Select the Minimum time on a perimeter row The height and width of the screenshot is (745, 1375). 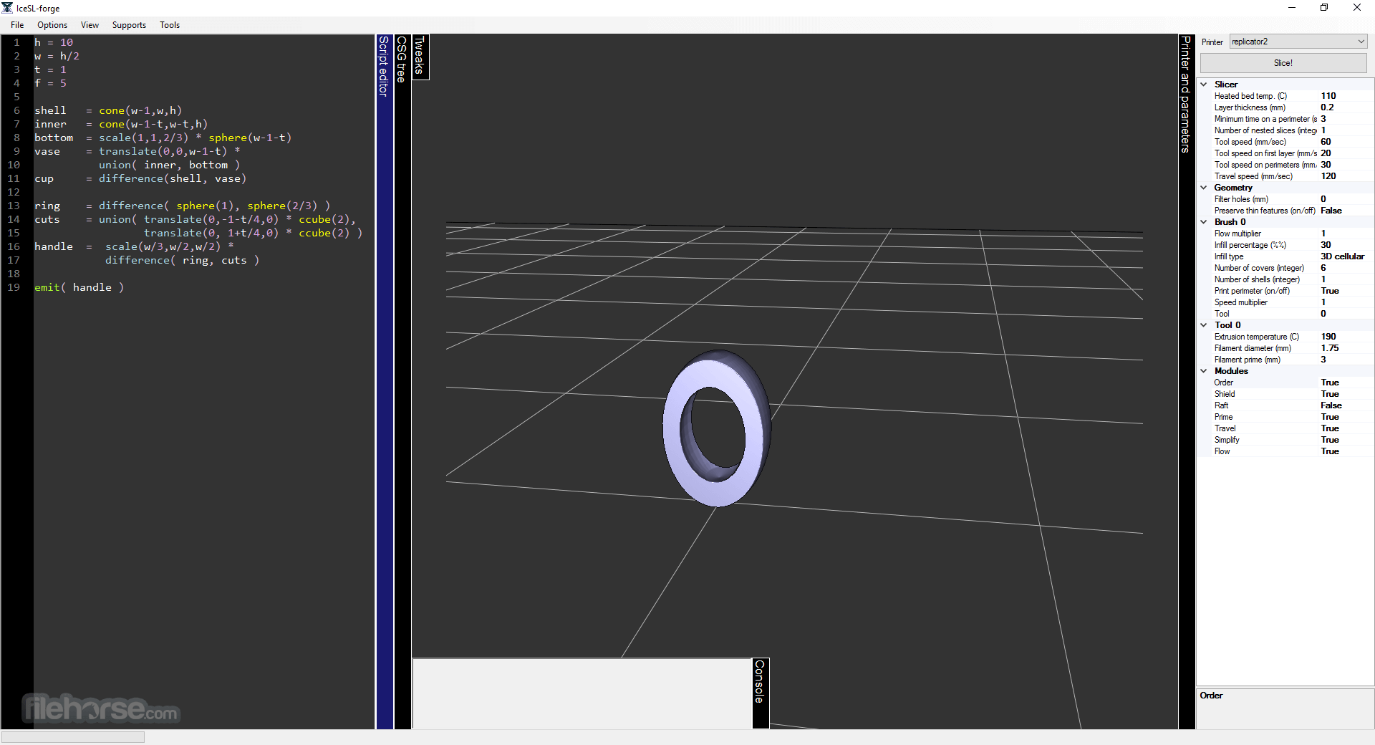1285,119
